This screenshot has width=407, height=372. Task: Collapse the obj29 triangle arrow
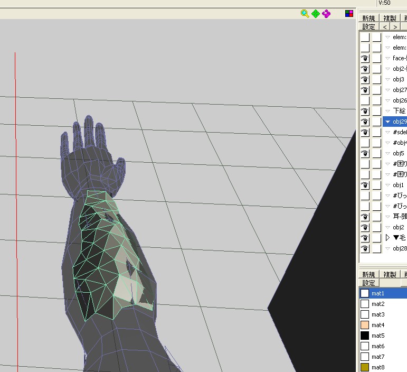click(387, 122)
